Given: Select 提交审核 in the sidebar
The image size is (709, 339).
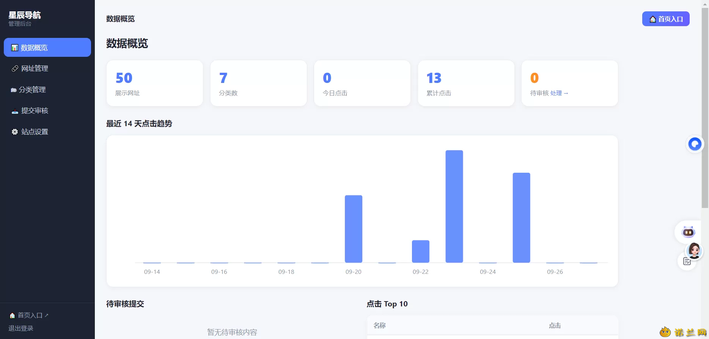Looking at the screenshot, I should 47,111.
